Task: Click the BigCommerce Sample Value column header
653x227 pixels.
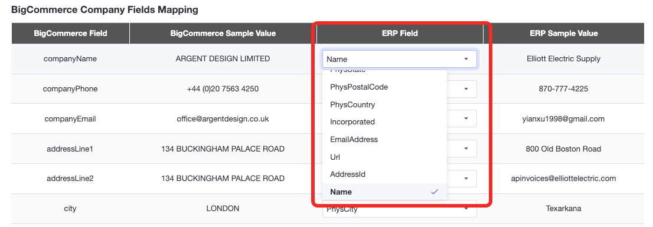Action: pos(223,33)
